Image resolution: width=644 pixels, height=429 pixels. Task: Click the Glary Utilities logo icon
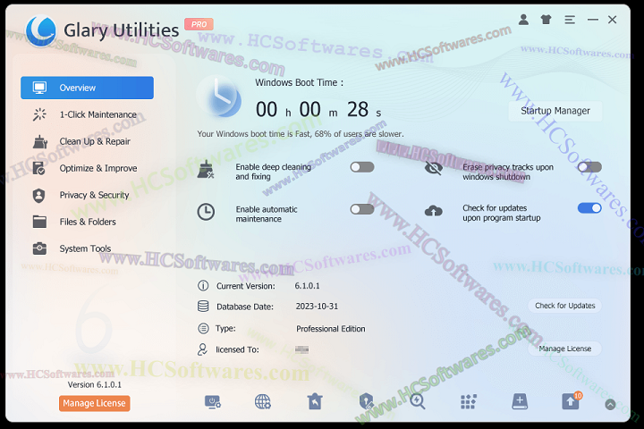40,30
